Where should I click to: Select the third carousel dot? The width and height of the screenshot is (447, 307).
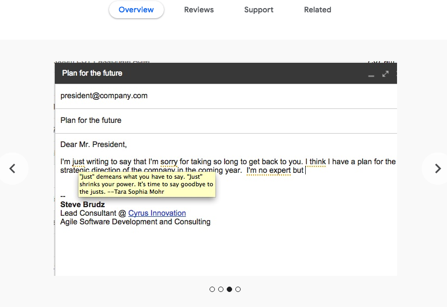tap(229, 289)
